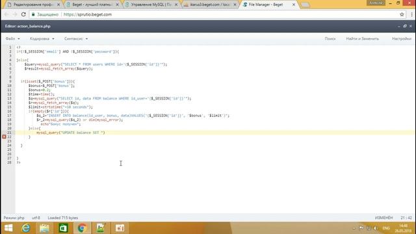Close the File Manager - Beget tab
Image resolution: width=416 pixels, height=234 pixels.
pos(294,5)
